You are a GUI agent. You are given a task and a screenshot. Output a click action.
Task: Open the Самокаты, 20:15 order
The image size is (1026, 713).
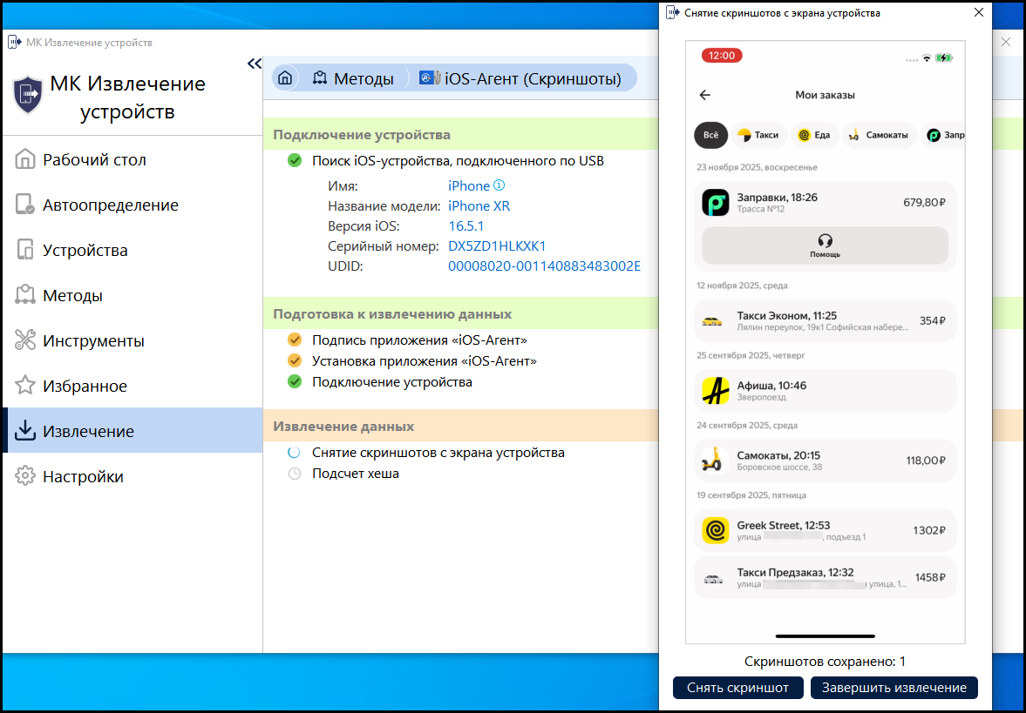pos(826,461)
